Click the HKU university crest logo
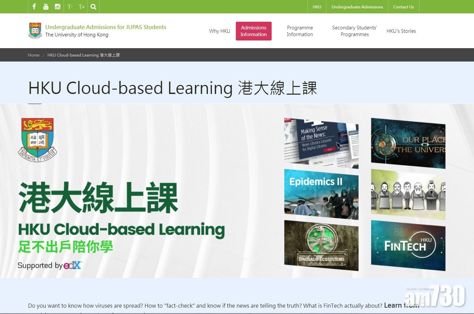The height and width of the screenshot is (314, 474). (x=34, y=30)
